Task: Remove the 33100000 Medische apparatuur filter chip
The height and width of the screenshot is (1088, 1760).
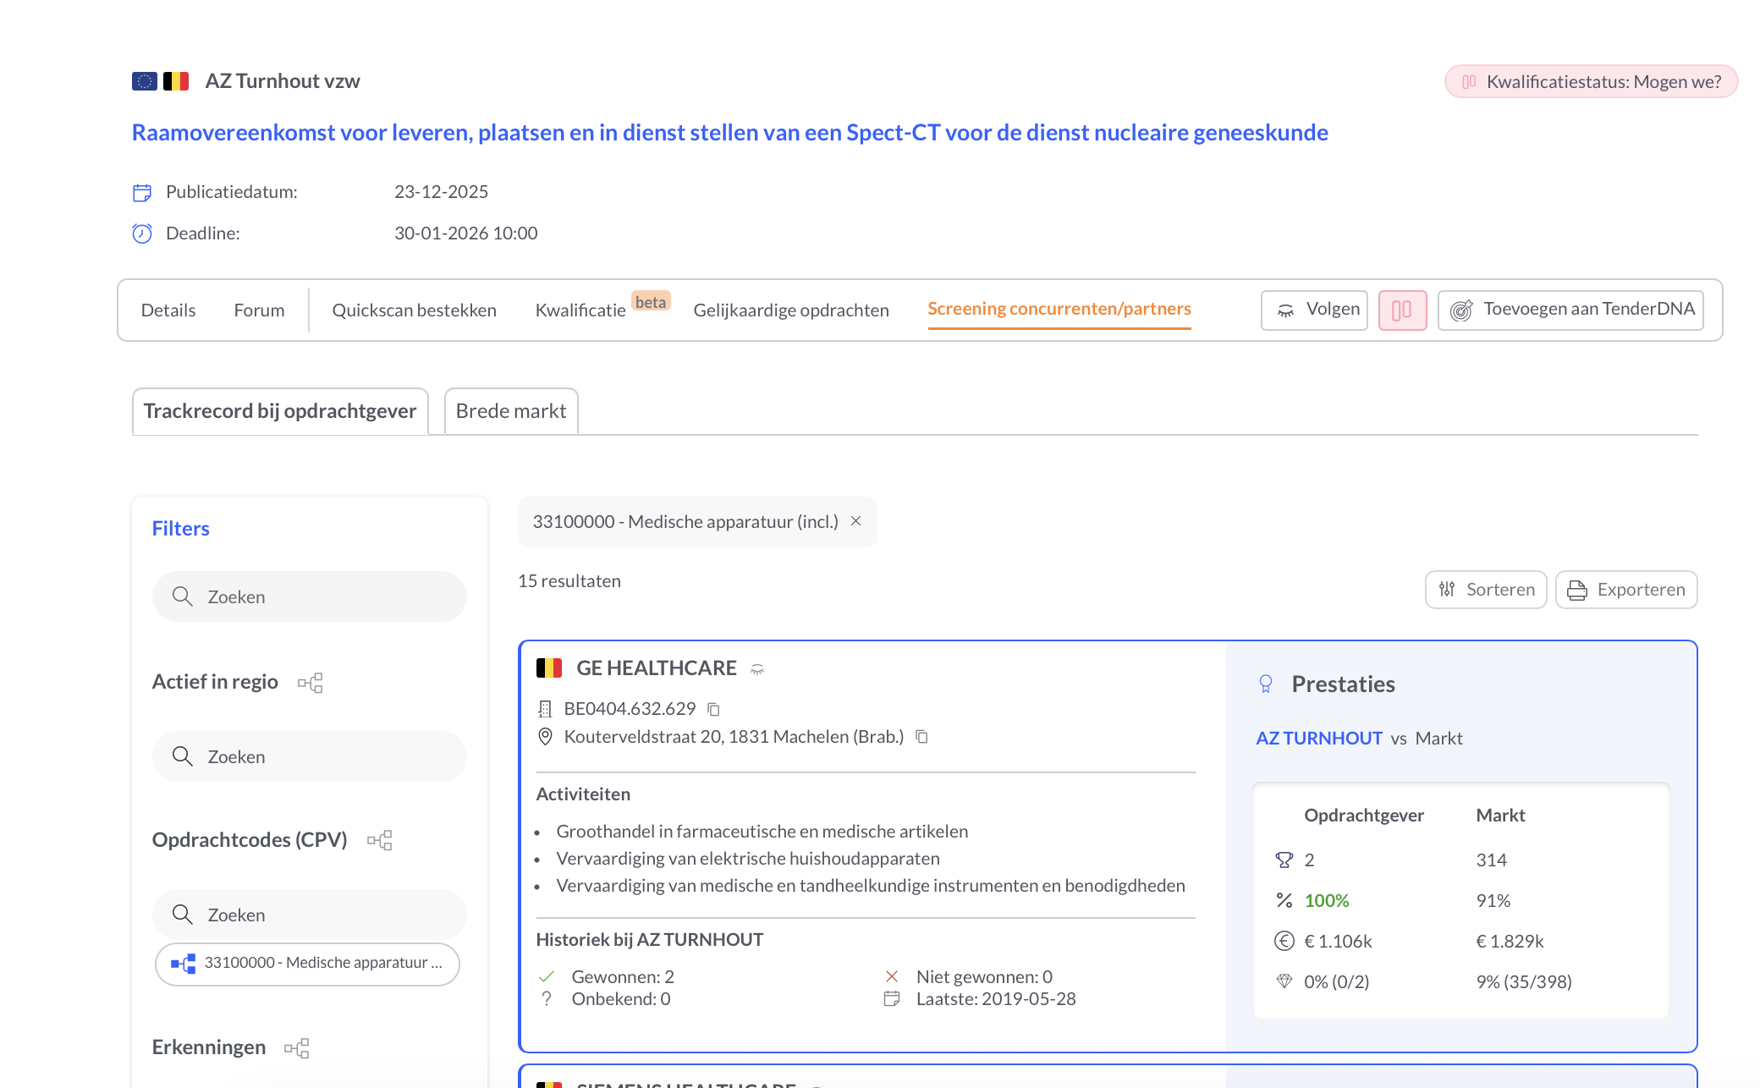Action: (855, 522)
